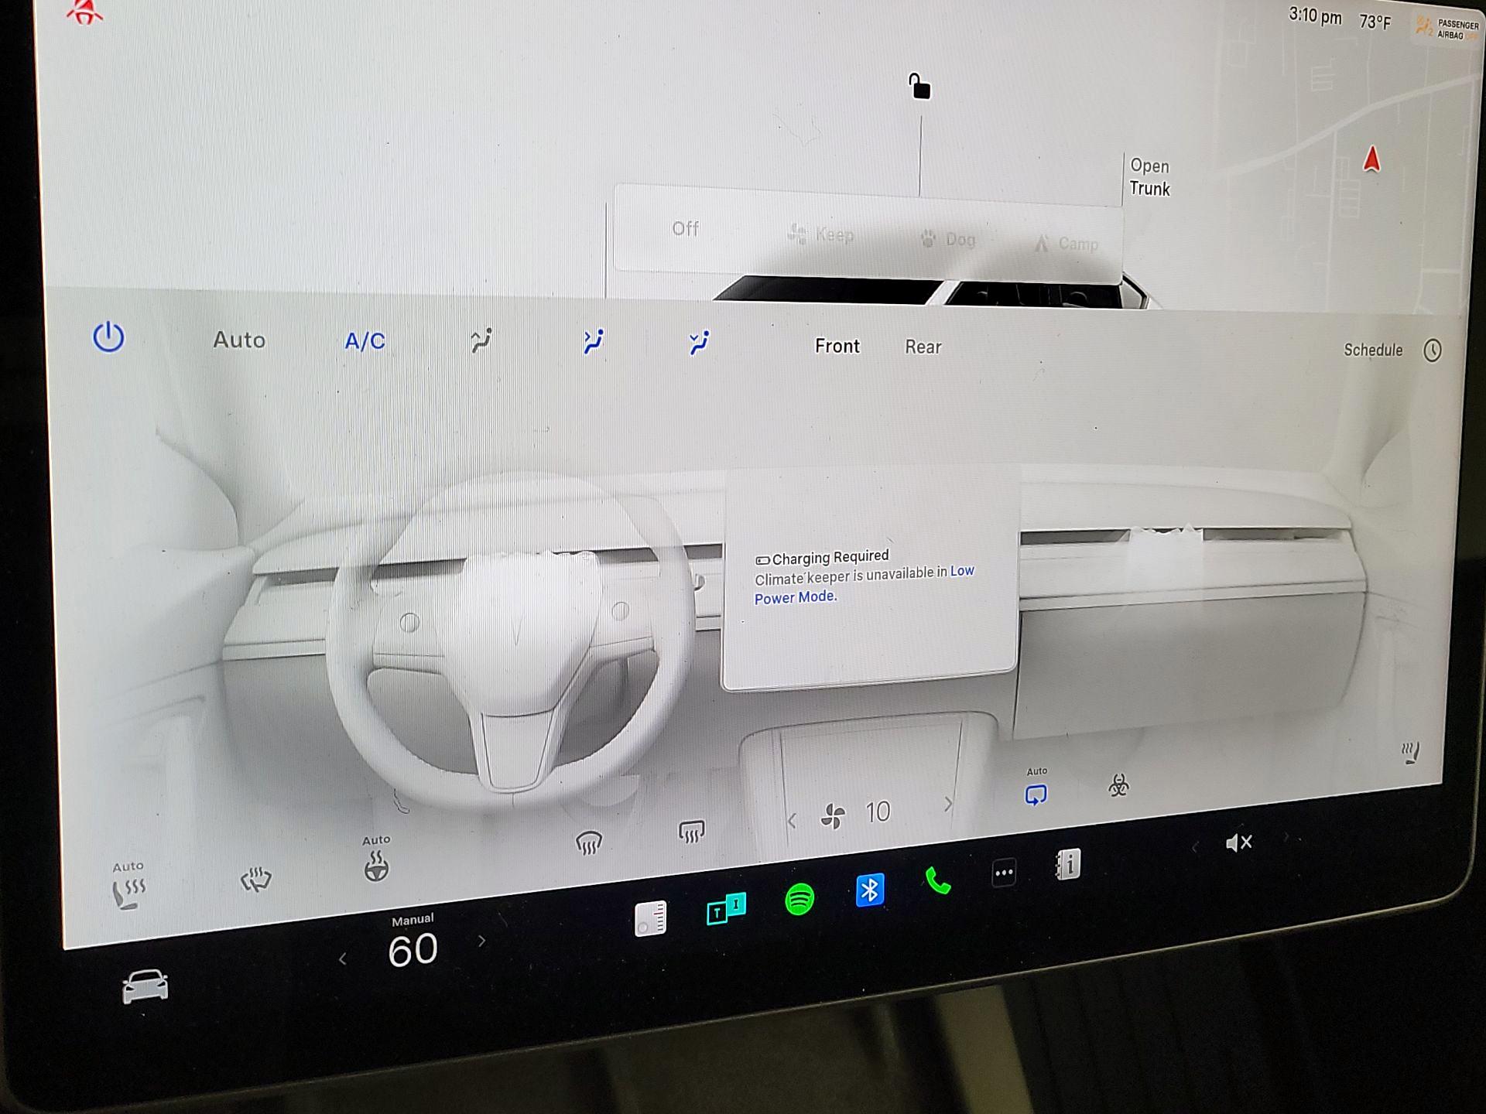The width and height of the screenshot is (1486, 1114).
Task: Tap the 60 temperature setting
Action: point(413,950)
